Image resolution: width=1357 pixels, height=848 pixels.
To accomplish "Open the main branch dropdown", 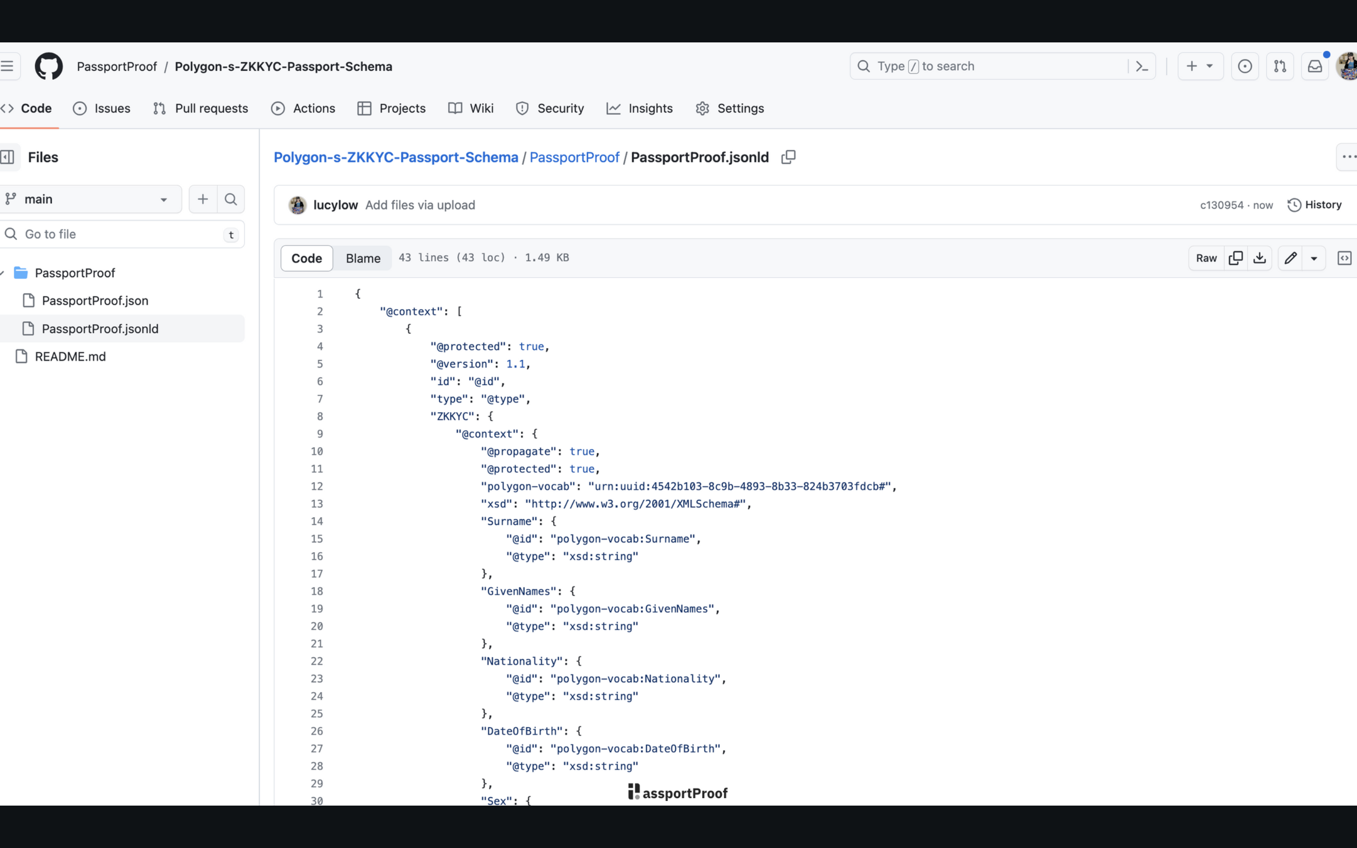I will (x=90, y=199).
